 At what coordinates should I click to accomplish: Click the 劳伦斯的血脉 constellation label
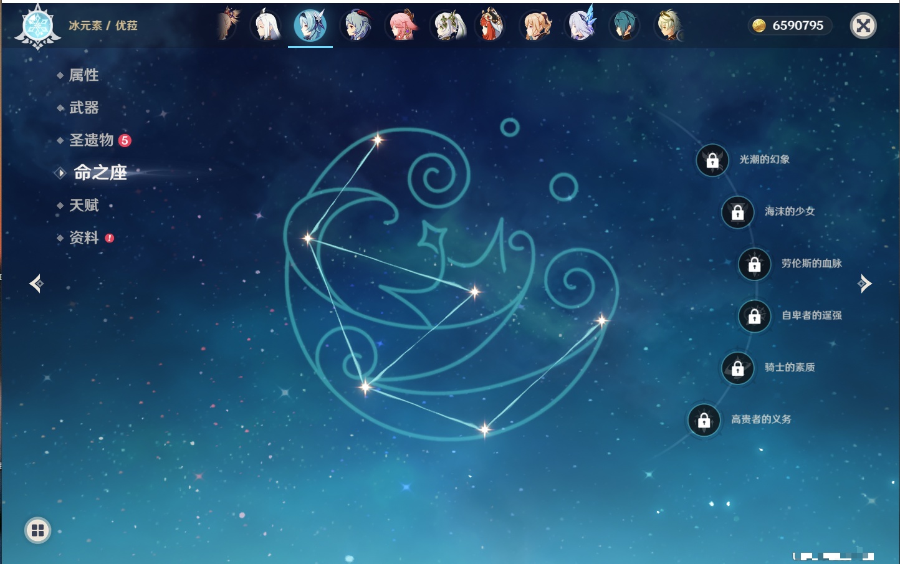[811, 264]
